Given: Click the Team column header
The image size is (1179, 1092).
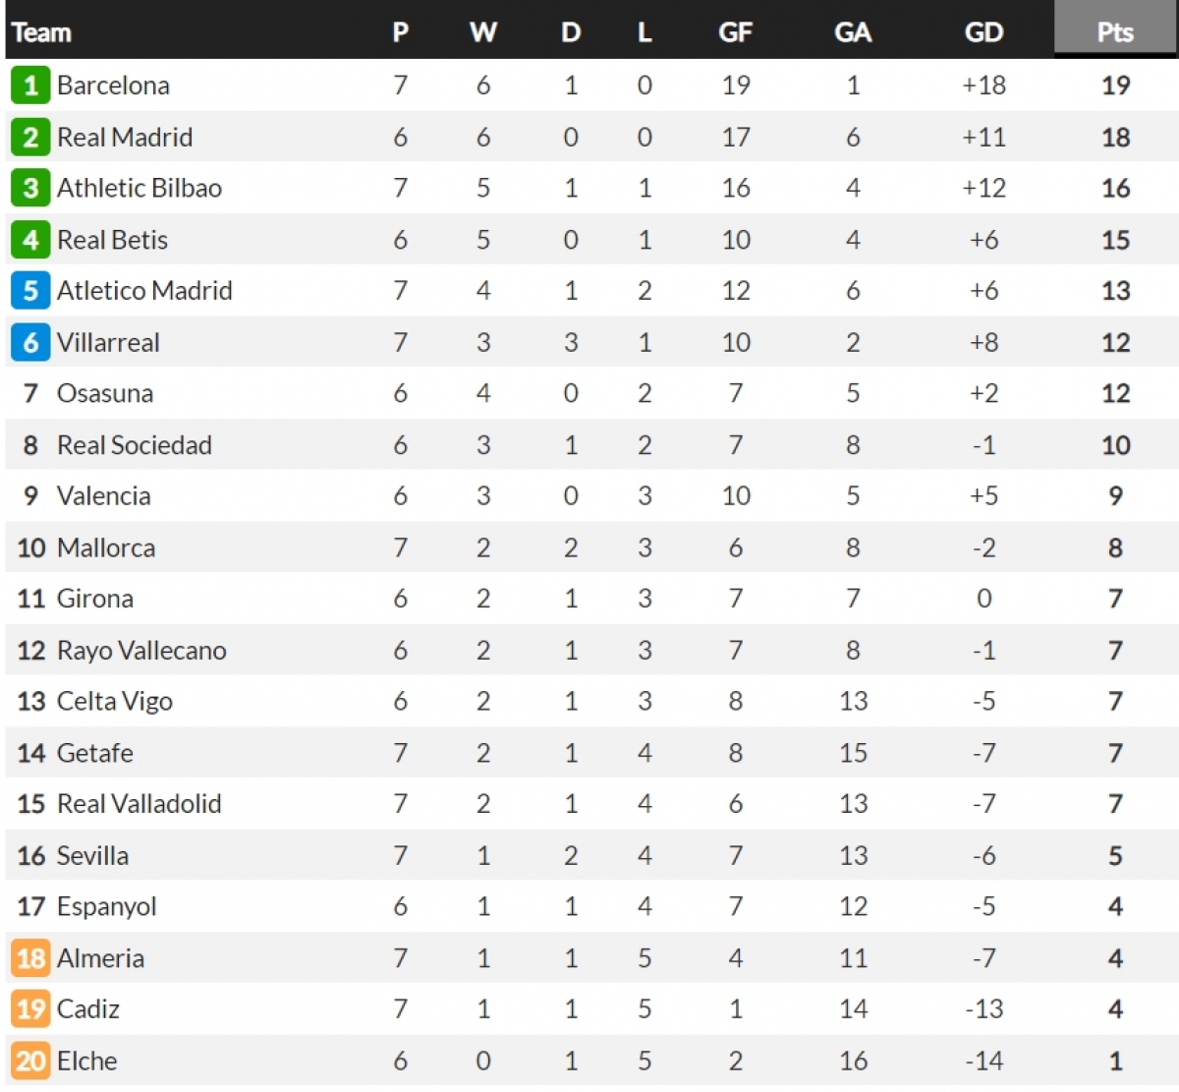Looking at the screenshot, I should tap(41, 32).
